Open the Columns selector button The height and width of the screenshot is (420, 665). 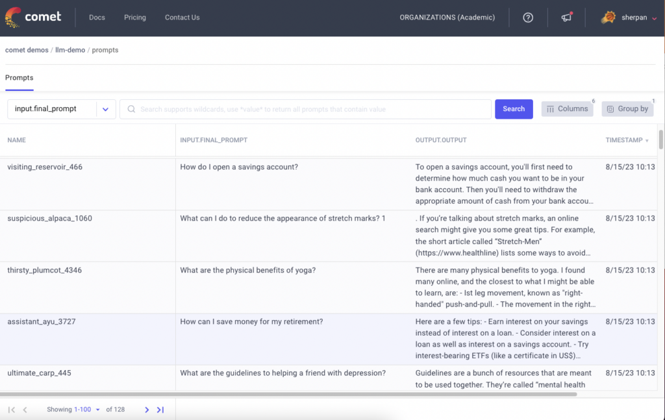(567, 109)
